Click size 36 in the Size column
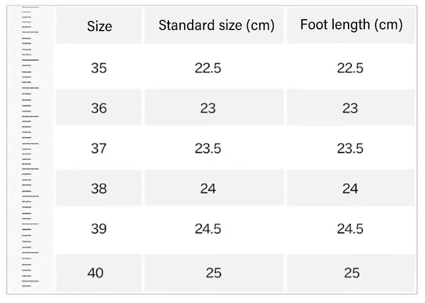This screenshot has height=303, width=425. point(99,108)
